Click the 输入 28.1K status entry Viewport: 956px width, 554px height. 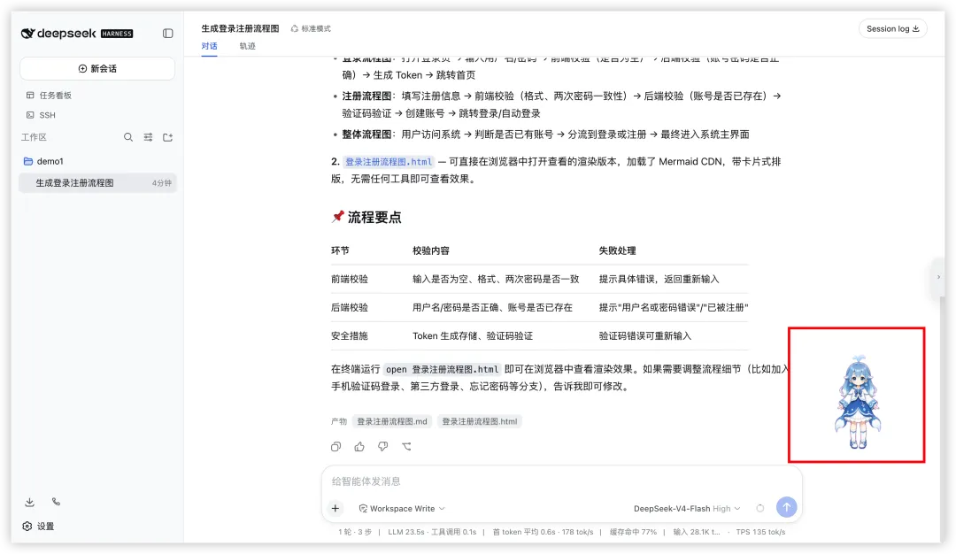(x=697, y=533)
